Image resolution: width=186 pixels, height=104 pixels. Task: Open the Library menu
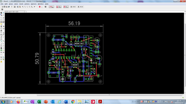[x=27, y=4]
